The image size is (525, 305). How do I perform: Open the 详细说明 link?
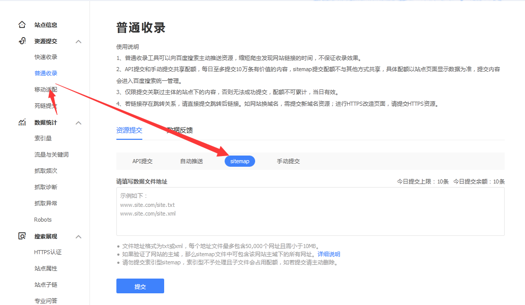point(329,254)
